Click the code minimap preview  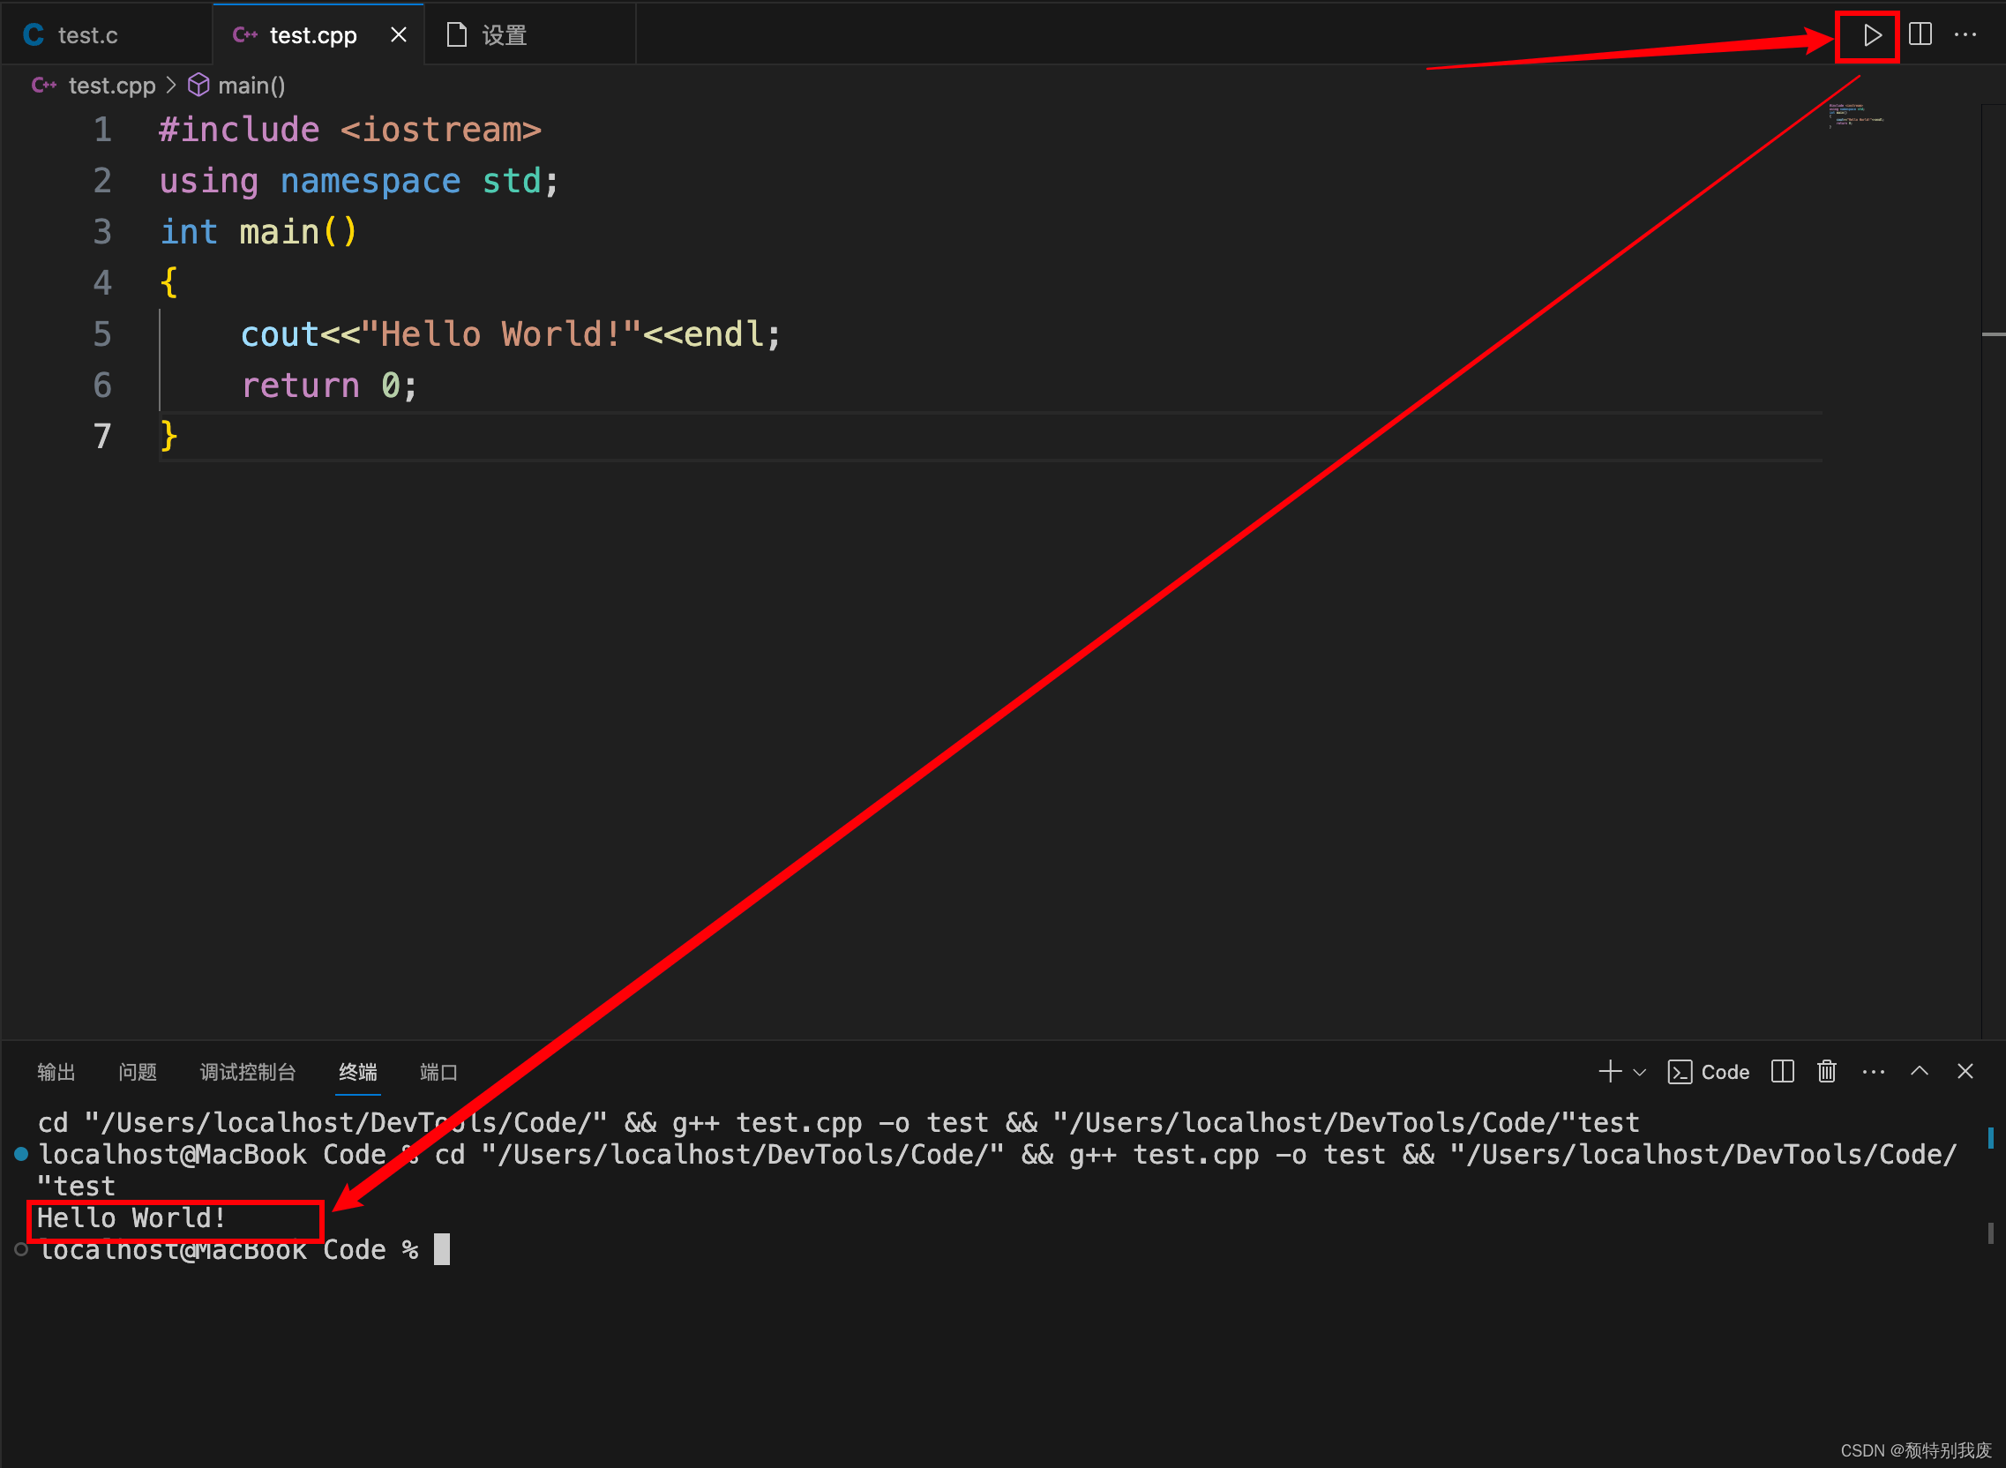pos(1857,116)
